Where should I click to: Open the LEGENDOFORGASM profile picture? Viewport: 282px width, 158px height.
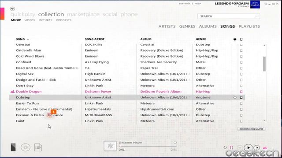click(255, 4)
